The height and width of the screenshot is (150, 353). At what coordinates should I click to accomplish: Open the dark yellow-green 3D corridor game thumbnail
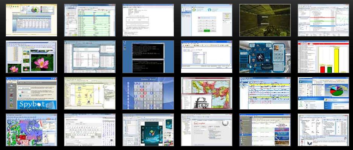[x=265, y=20]
